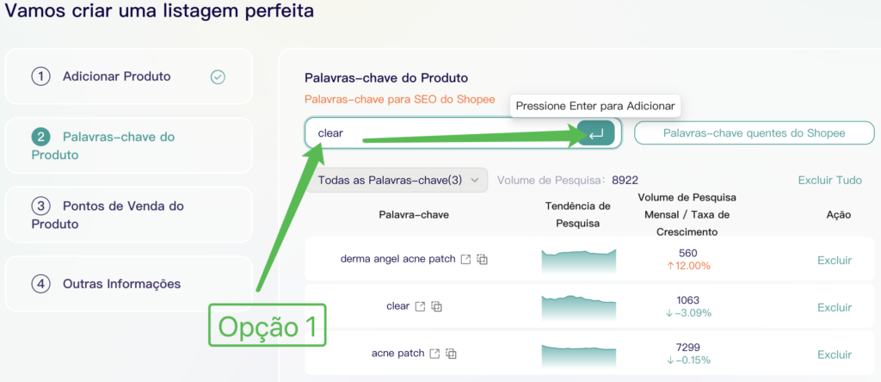The width and height of the screenshot is (881, 382).
Task: Click Palavras-chave quentes do Shopee button
Action: (x=754, y=133)
